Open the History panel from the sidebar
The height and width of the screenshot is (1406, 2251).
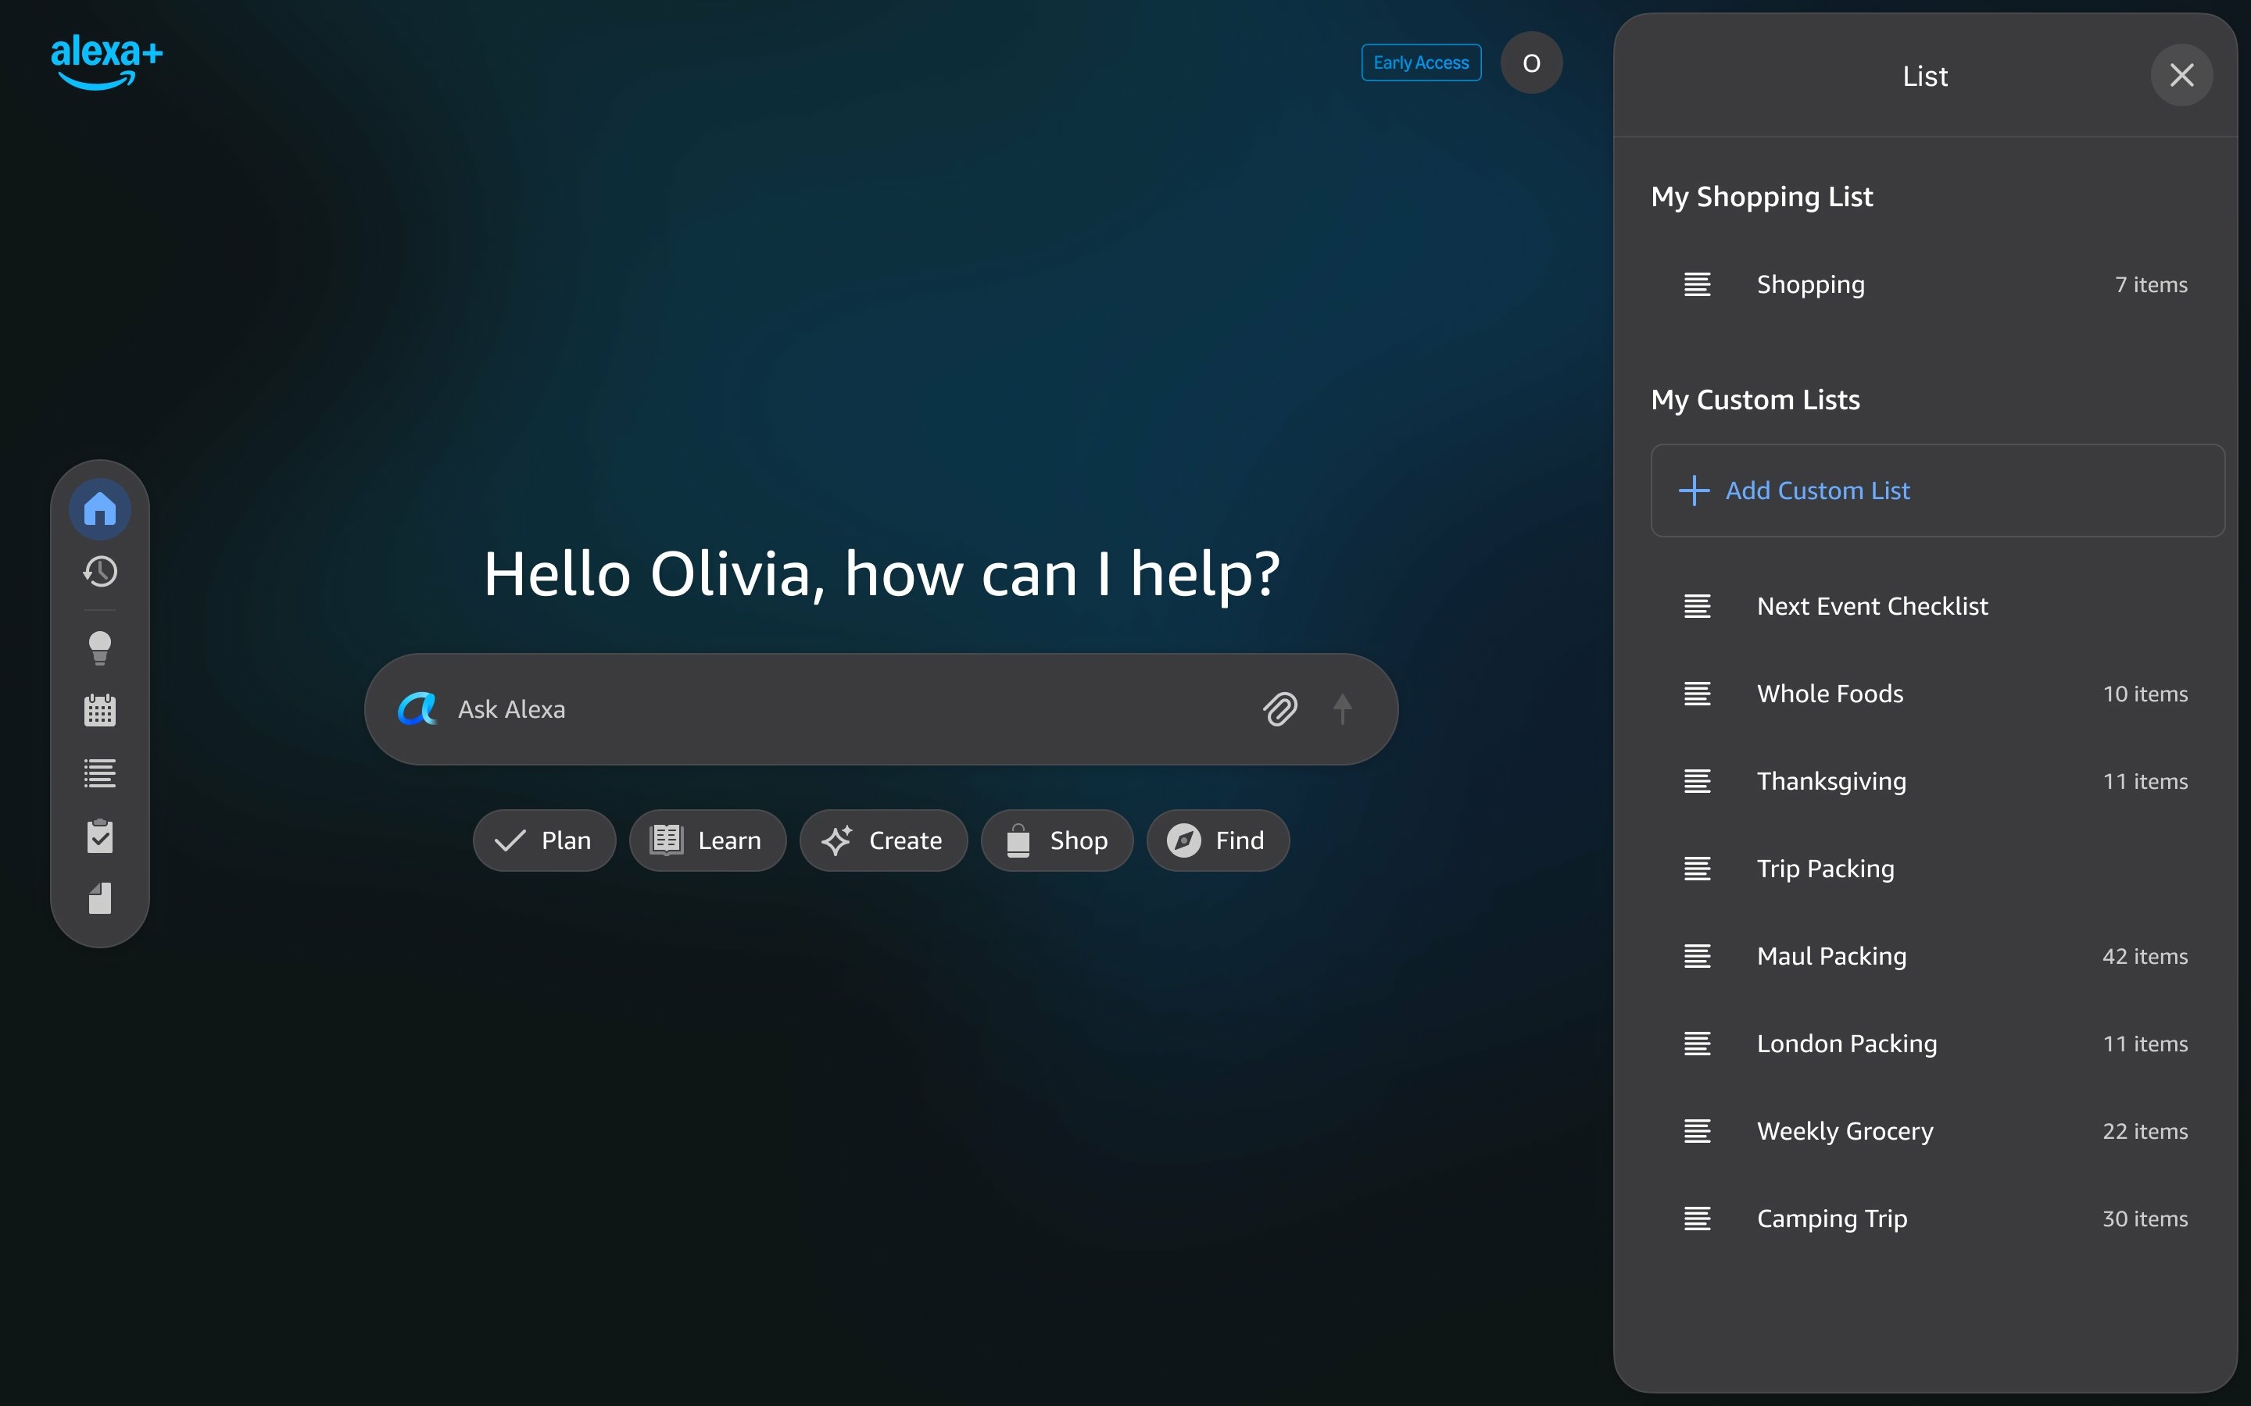coord(99,571)
